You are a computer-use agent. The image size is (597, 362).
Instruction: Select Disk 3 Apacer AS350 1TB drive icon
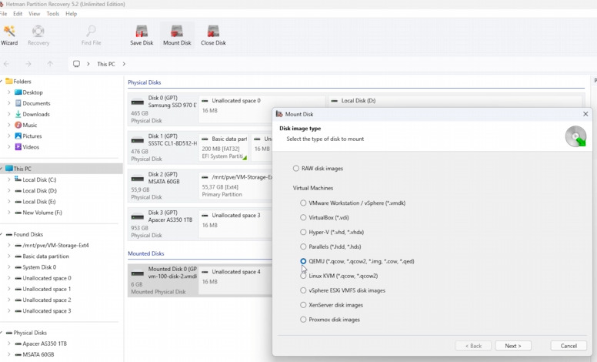138,217
